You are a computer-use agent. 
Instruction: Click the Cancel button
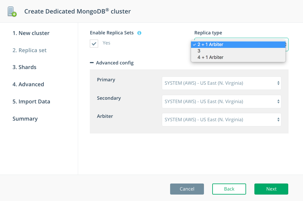pos(187,189)
